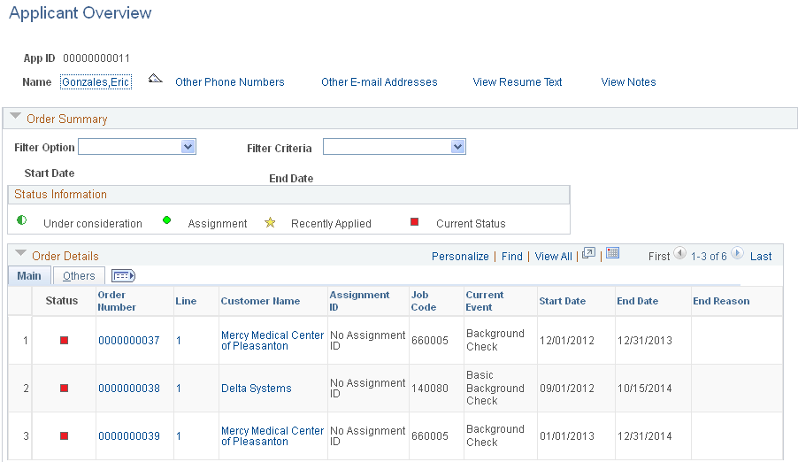Click the envelope icon beside applicant name
The image size is (798, 462).
point(155,79)
